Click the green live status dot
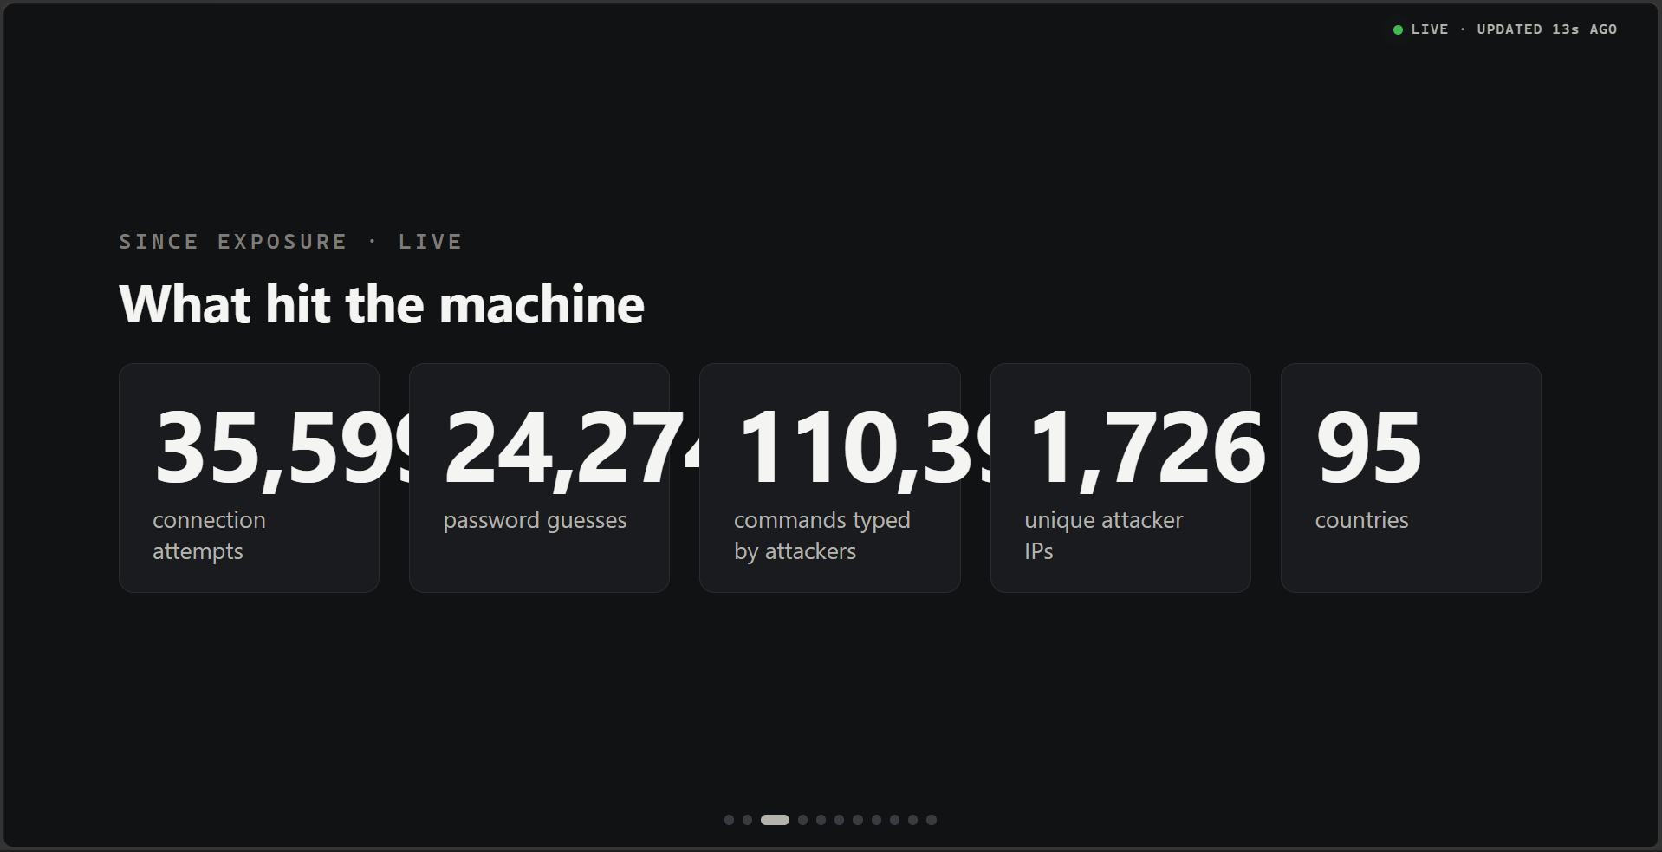Screen dimensions: 1662x852 (x=1398, y=29)
